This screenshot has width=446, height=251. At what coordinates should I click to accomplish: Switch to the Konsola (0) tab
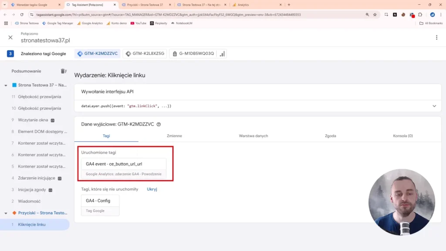[403, 136]
